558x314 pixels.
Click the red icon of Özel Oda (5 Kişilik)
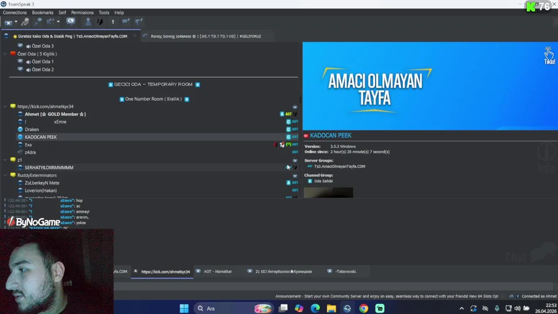(13, 54)
